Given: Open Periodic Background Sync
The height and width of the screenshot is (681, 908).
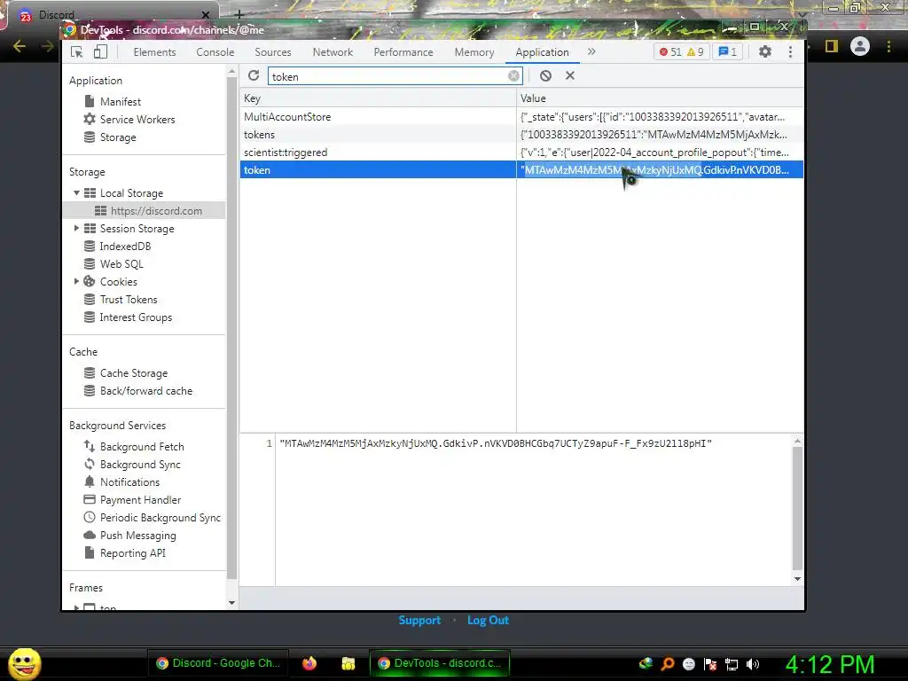Looking at the screenshot, I should click(x=160, y=518).
